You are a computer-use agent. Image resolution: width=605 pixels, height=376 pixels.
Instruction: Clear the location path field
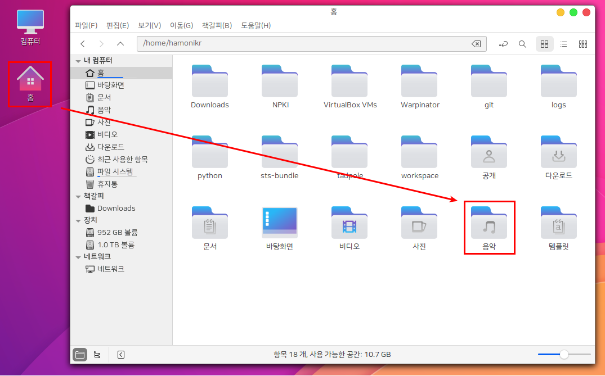[476, 44]
